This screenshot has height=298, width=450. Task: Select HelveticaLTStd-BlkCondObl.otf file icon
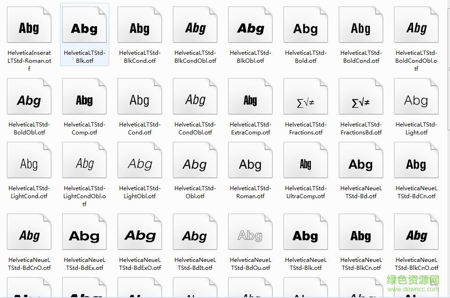pyautogui.click(x=195, y=25)
